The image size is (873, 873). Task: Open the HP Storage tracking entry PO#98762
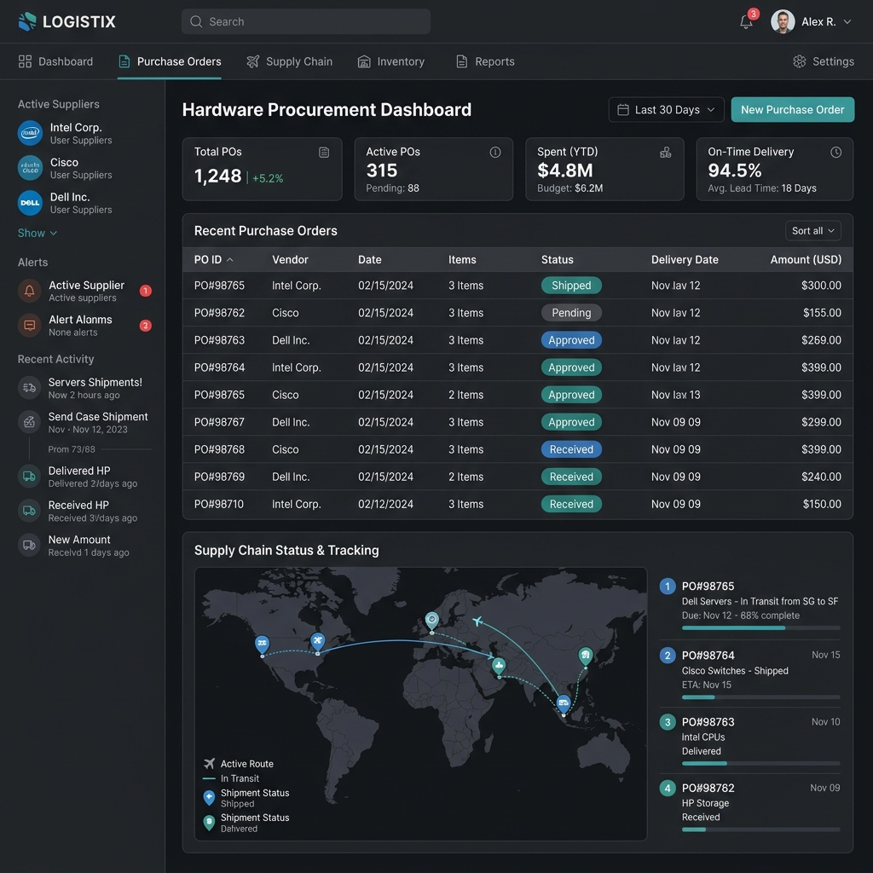[x=749, y=807]
